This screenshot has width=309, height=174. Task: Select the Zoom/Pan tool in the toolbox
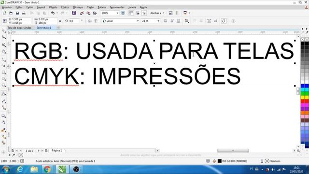(4, 52)
